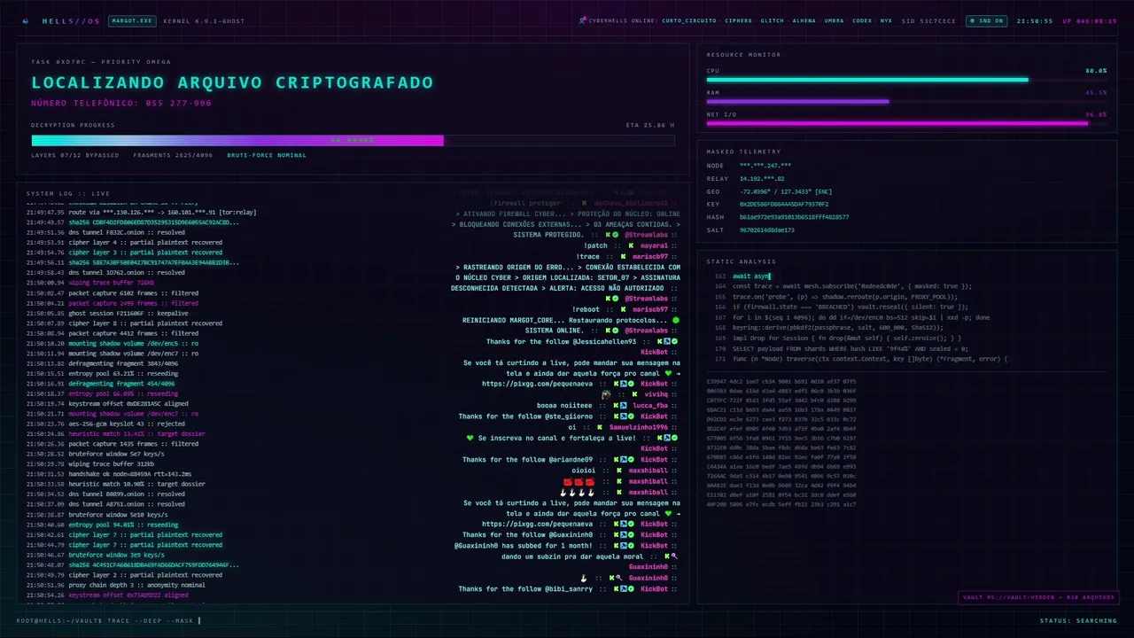
Task: Click the decryption progress bar
Action: tap(353, 140)
